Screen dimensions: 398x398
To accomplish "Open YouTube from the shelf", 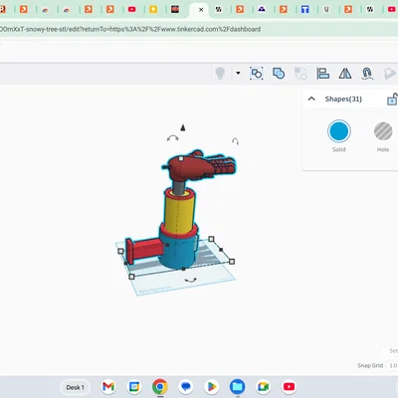I will 289,387.
